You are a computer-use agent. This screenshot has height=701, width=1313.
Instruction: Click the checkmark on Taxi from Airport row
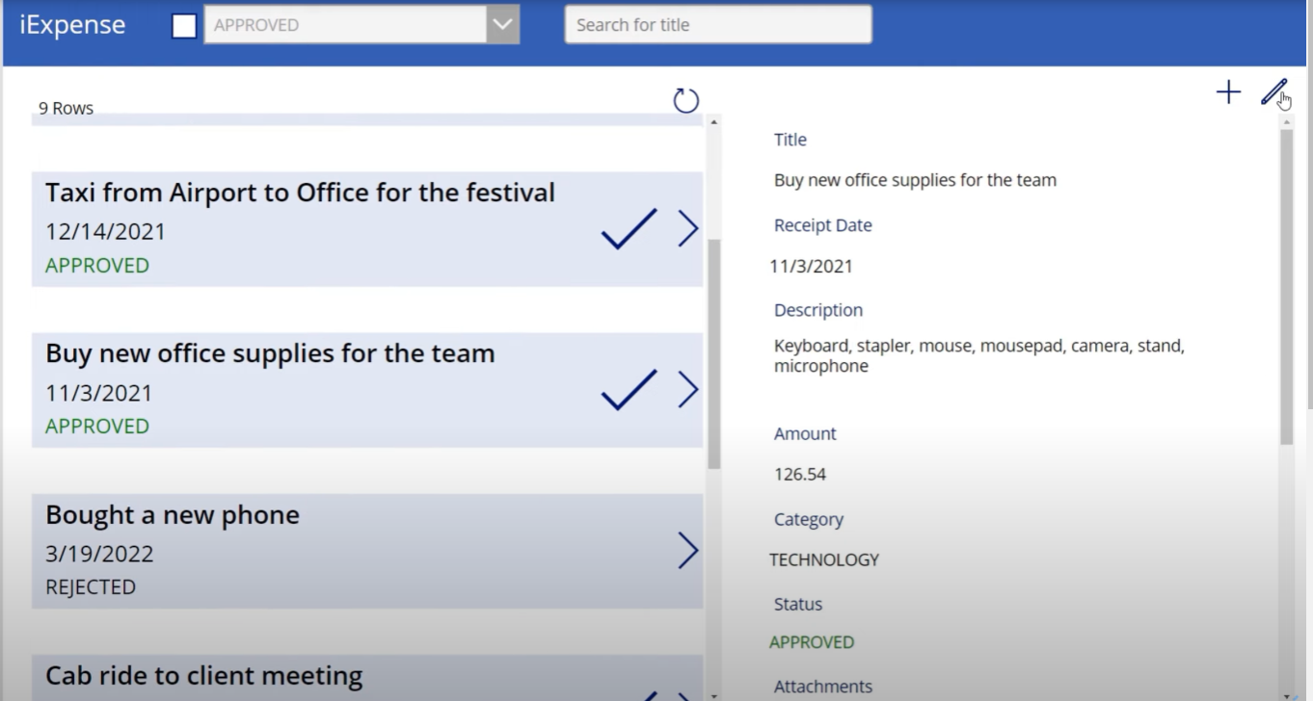coord(629,229)
